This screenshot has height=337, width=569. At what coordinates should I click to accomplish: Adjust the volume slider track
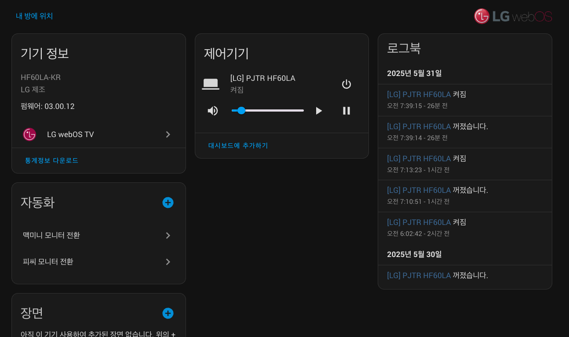pyautogui.click(x=267, y=111)
